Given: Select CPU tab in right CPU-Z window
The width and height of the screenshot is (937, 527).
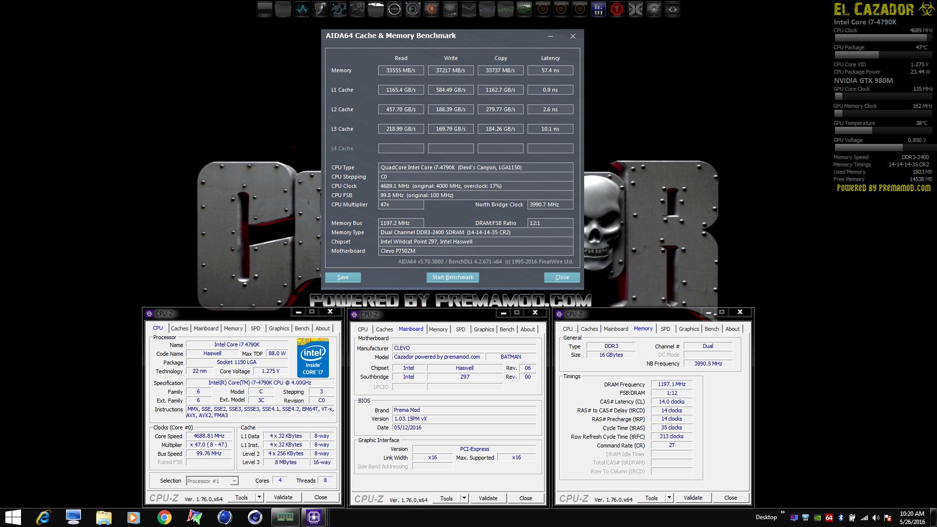Looking at the screenshot, I should (568, 329).
